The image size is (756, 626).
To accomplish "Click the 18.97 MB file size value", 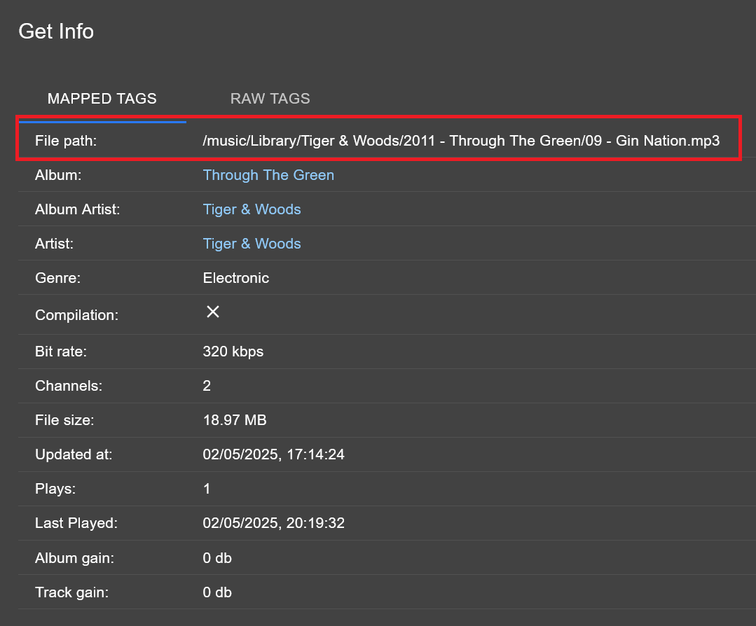I will [234, 420].
